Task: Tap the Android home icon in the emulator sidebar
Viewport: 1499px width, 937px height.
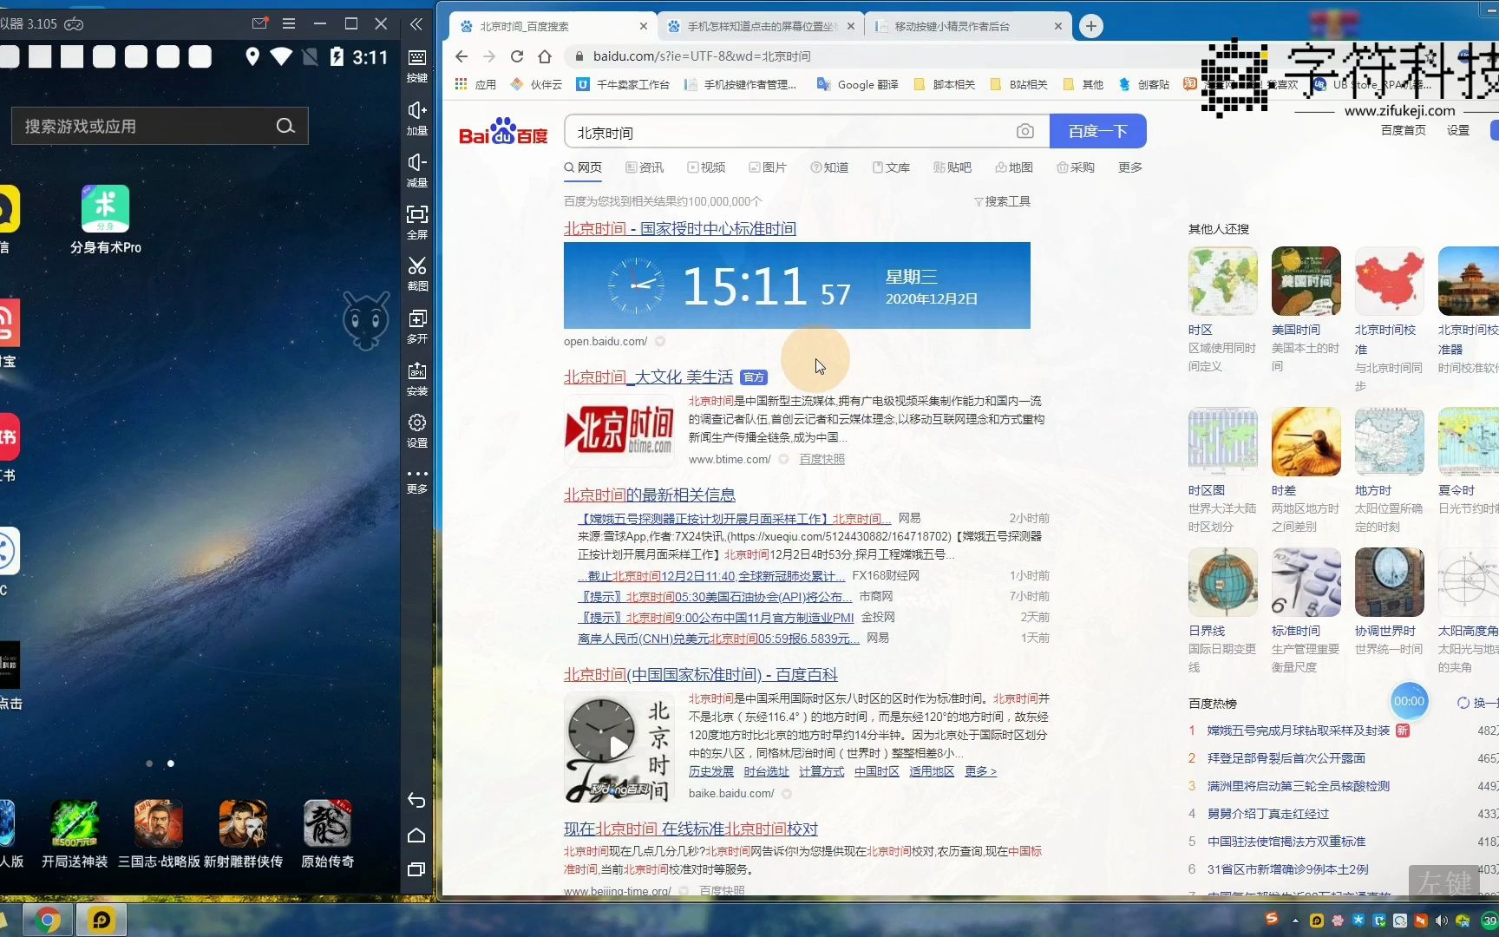Action: pos(416,835)
